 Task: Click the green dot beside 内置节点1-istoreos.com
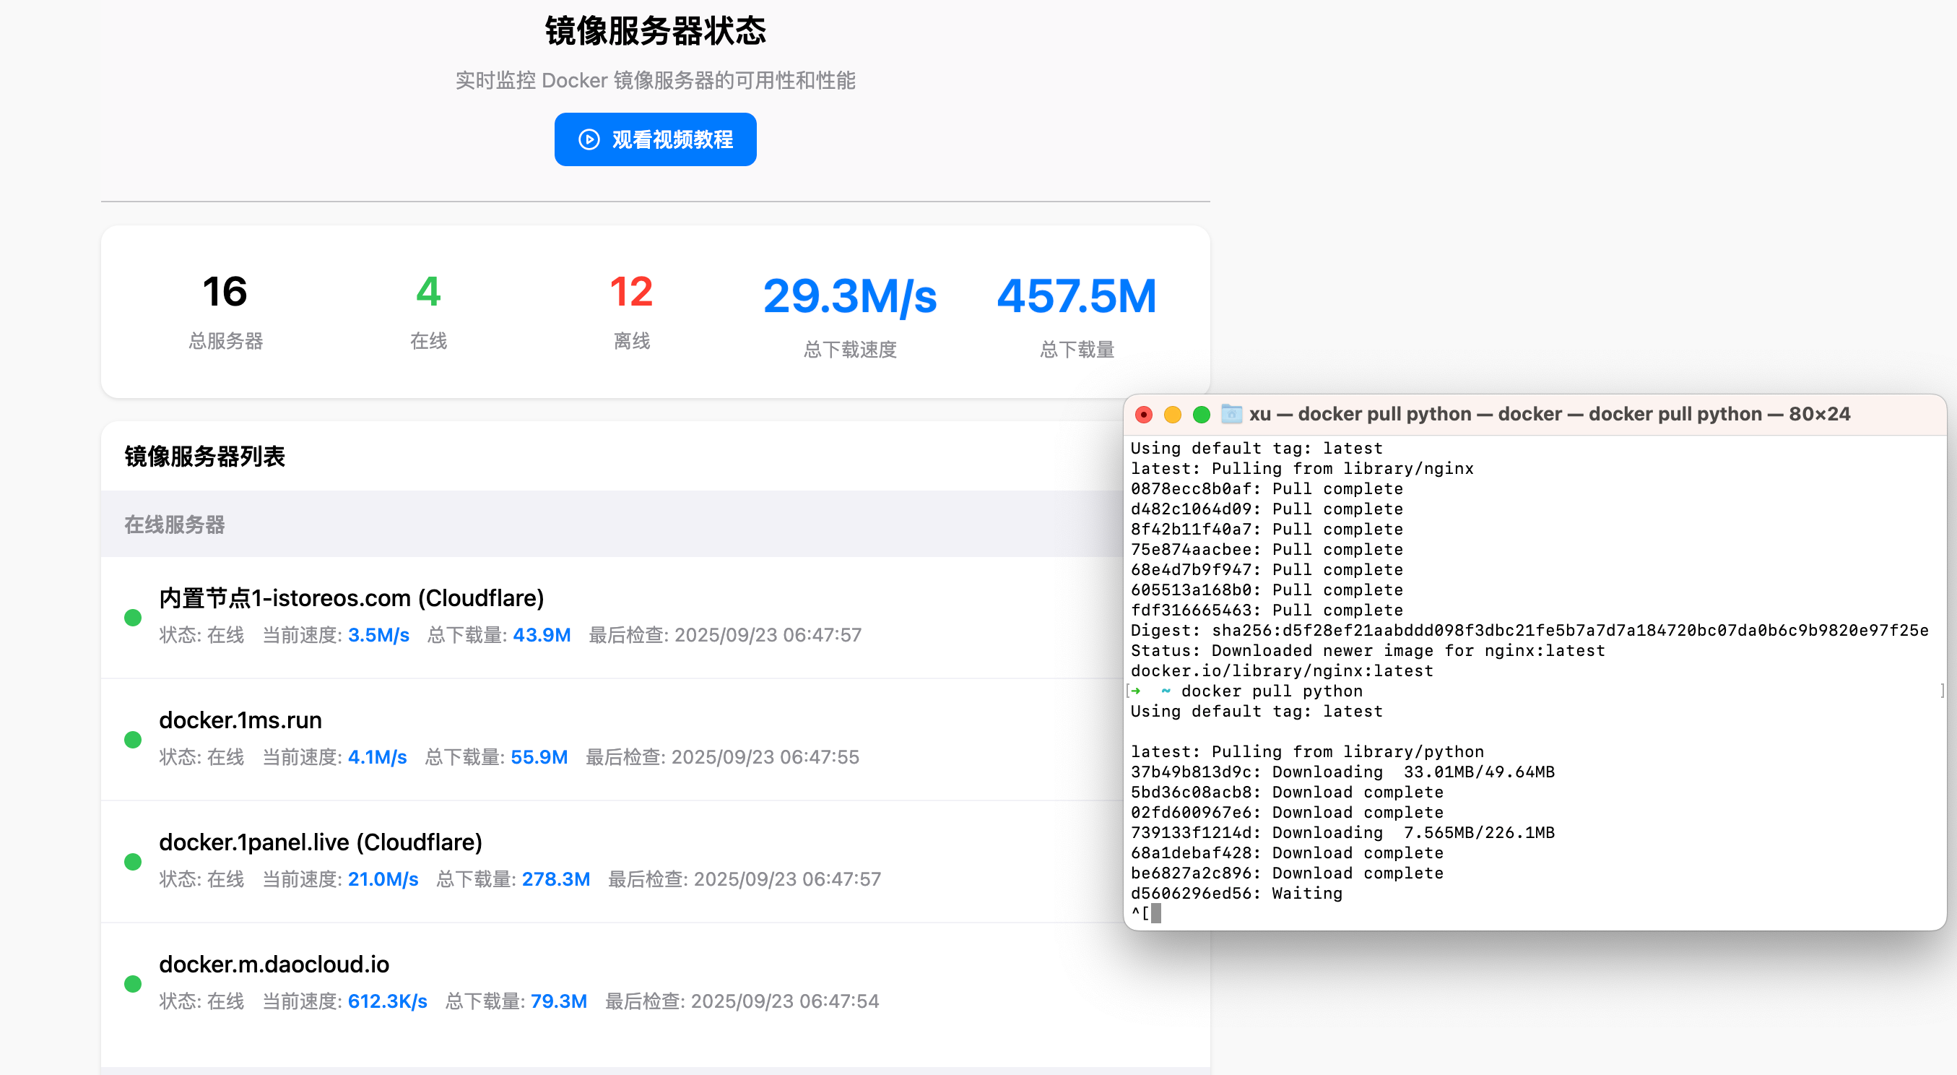[x=133, y=617]
